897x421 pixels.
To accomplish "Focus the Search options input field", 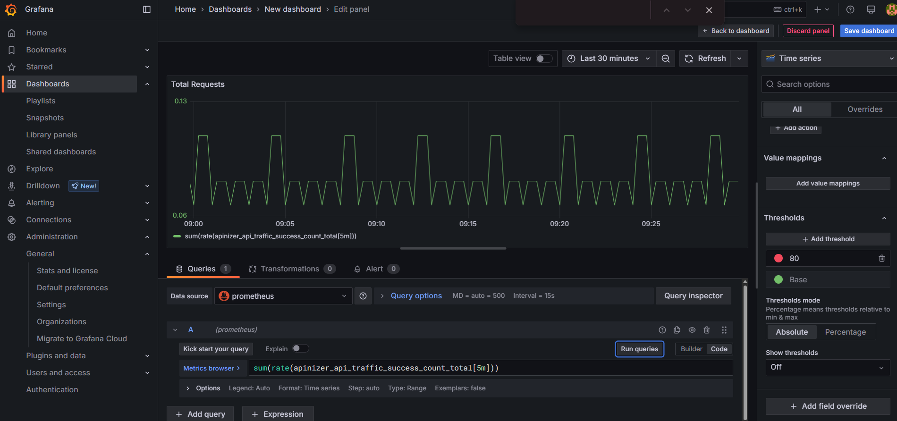I will pyautogui.click(x=829, y=84).
